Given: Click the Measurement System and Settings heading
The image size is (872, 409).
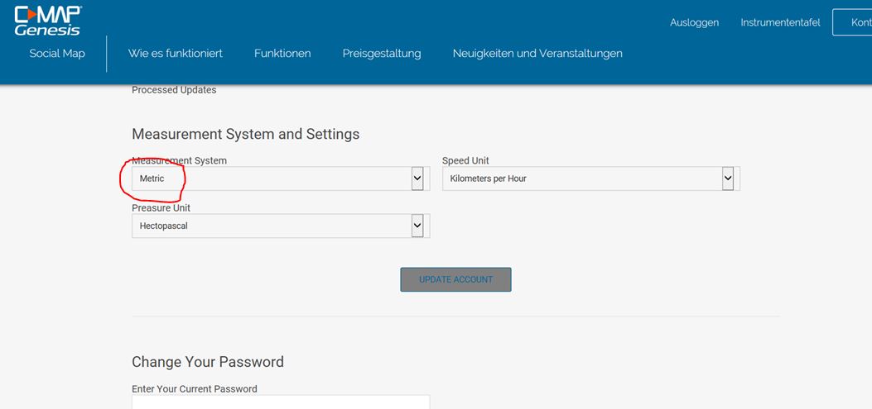Looking at the screenshot, I should 246,134.
